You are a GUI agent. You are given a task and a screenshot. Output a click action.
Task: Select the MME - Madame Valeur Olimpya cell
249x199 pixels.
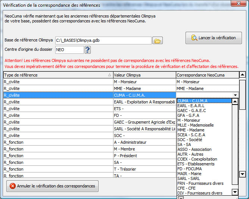click(144, 88)
